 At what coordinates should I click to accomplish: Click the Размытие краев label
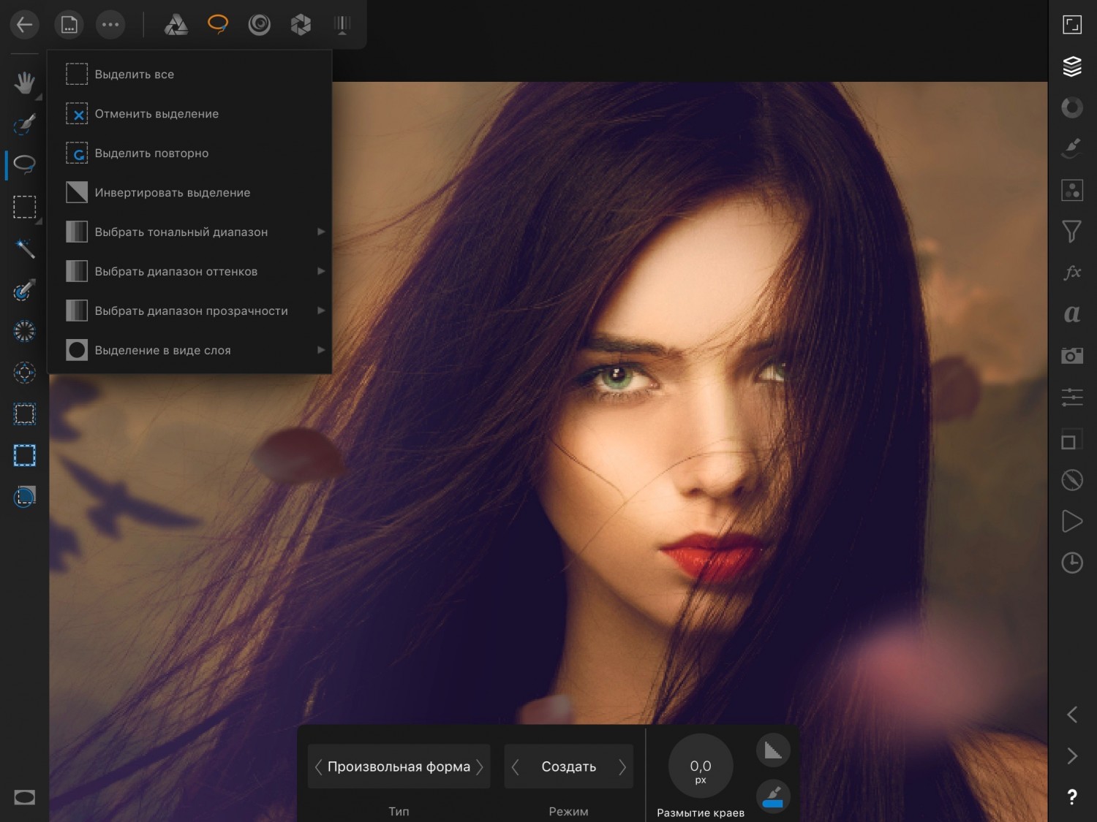pos(701,813)
